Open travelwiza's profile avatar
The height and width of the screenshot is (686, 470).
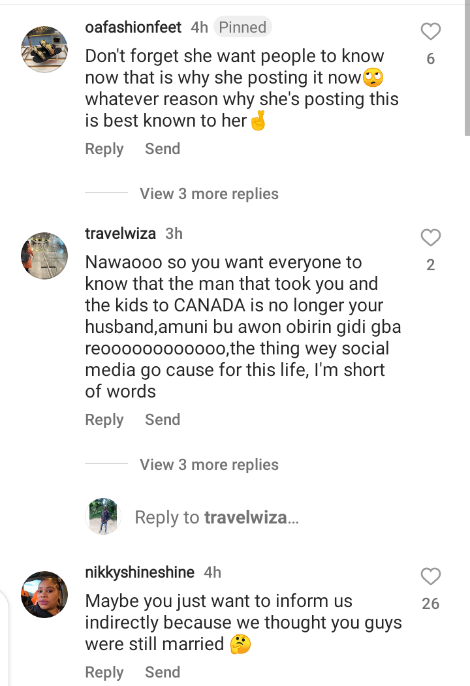pyautogui.click(x=44, y=256)
